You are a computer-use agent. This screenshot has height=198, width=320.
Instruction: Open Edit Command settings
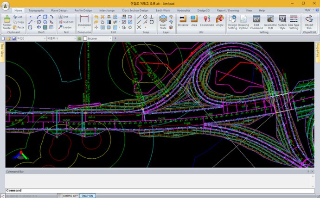coord(256,22)
